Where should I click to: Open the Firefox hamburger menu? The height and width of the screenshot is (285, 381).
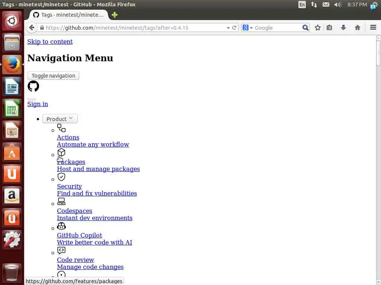[x=373, y=27]
